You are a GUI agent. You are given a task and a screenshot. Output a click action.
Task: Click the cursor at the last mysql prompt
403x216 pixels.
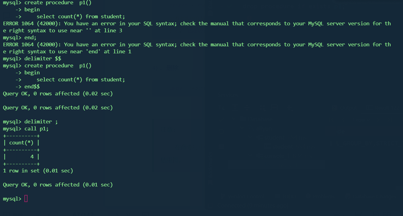26,199
